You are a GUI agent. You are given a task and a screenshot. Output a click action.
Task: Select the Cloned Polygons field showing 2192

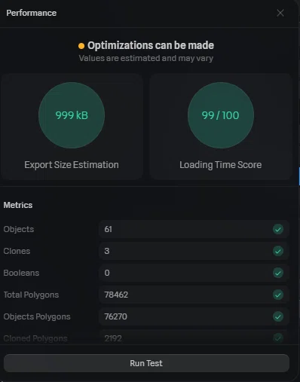[x=194, y=338]
